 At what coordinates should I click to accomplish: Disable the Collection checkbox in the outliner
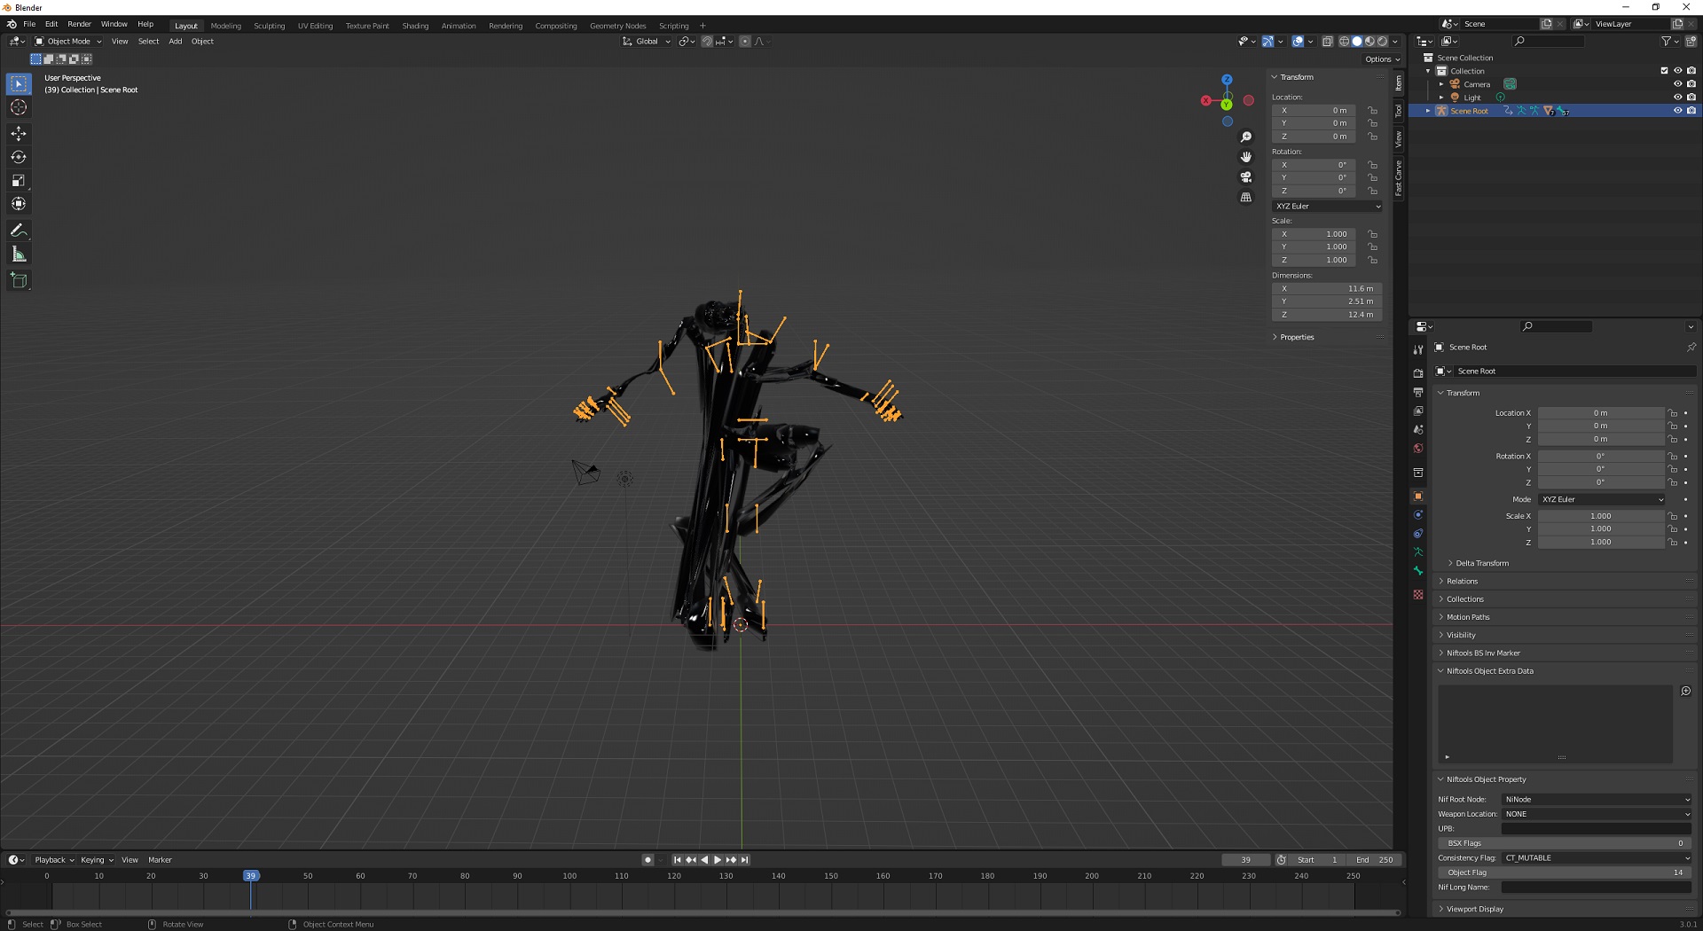click(1662, 71)
